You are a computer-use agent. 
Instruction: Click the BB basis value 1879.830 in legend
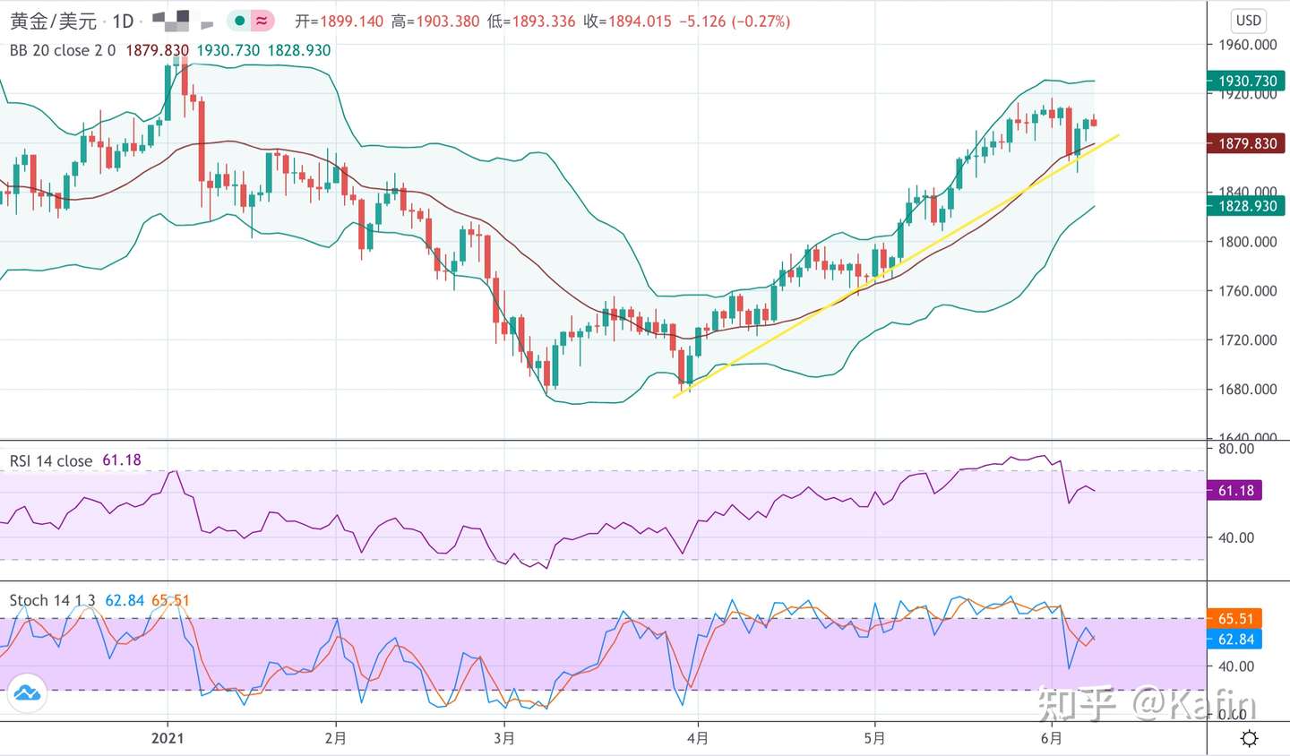point(157,50)
